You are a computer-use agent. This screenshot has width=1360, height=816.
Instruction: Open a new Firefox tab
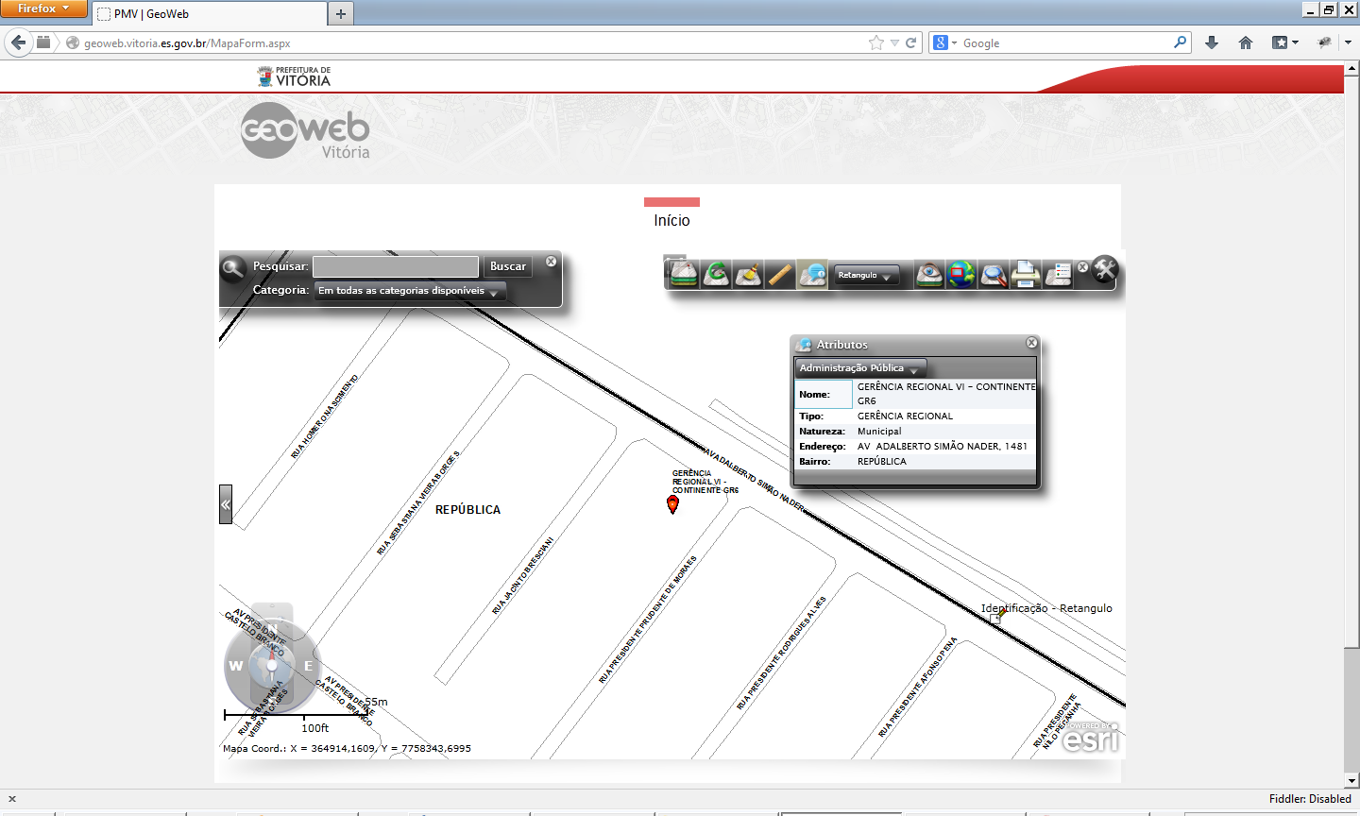(341, 14)
